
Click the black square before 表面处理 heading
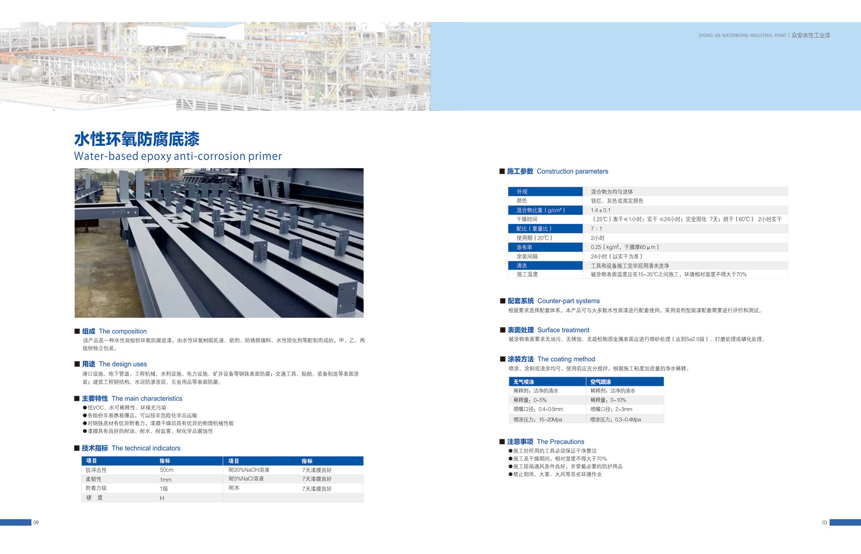[503, 330]
